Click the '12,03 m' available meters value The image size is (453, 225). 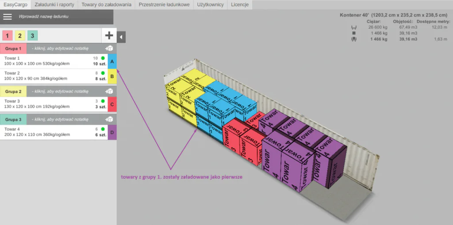pos(439,27)
